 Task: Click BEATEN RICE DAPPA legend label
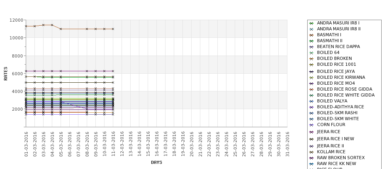tap(338, 46)
